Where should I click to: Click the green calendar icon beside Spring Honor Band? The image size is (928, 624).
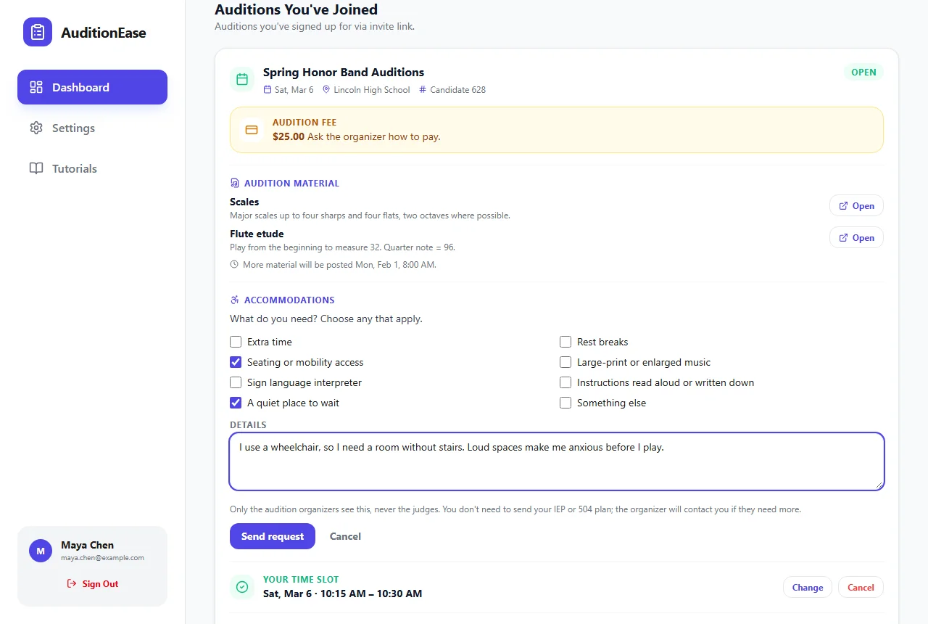[242, 79]
